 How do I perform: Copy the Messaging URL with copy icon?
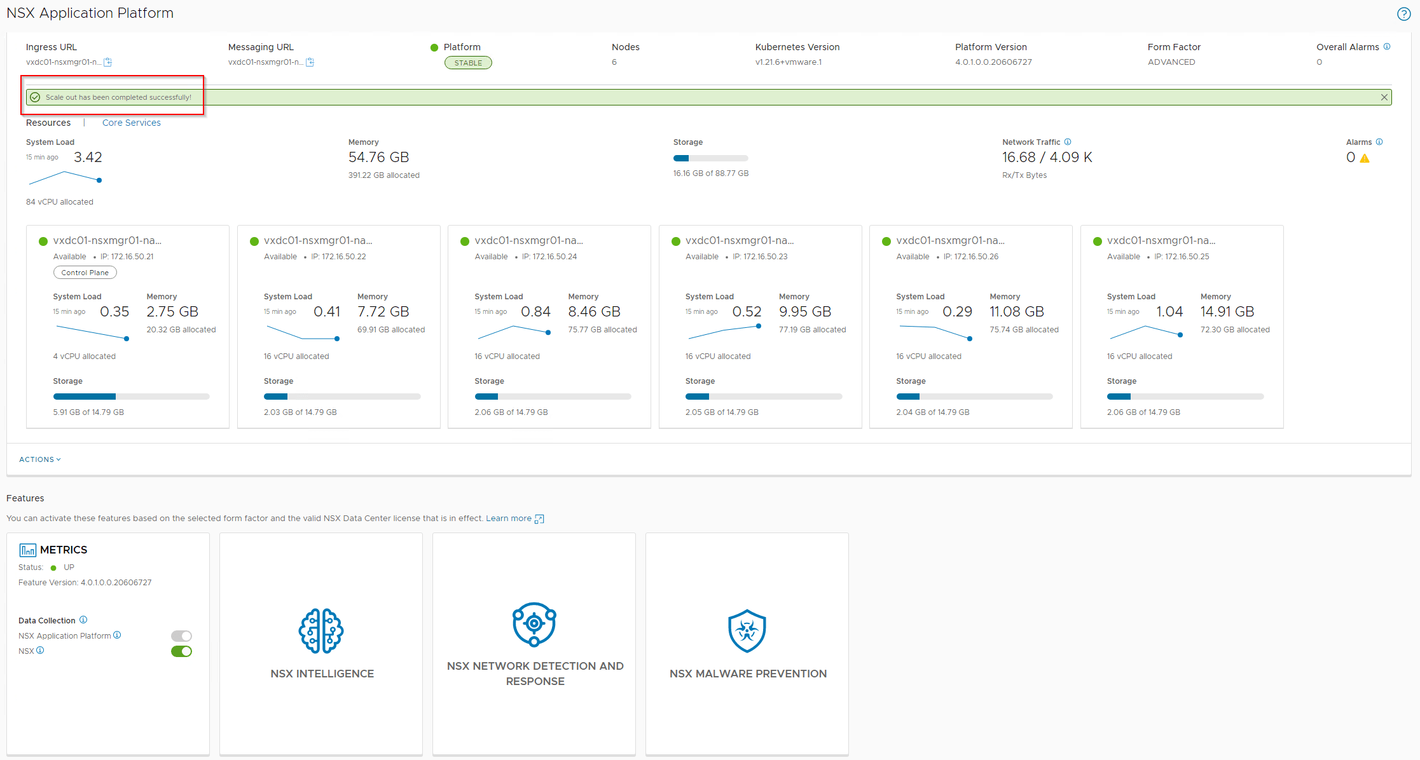click(x=310, y=62)
